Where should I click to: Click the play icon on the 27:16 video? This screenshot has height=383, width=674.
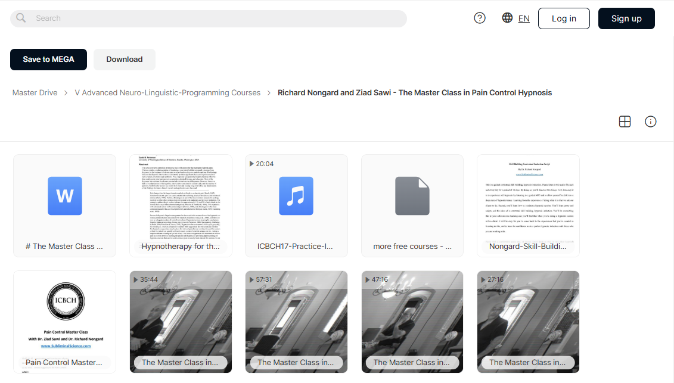point(483,280)
